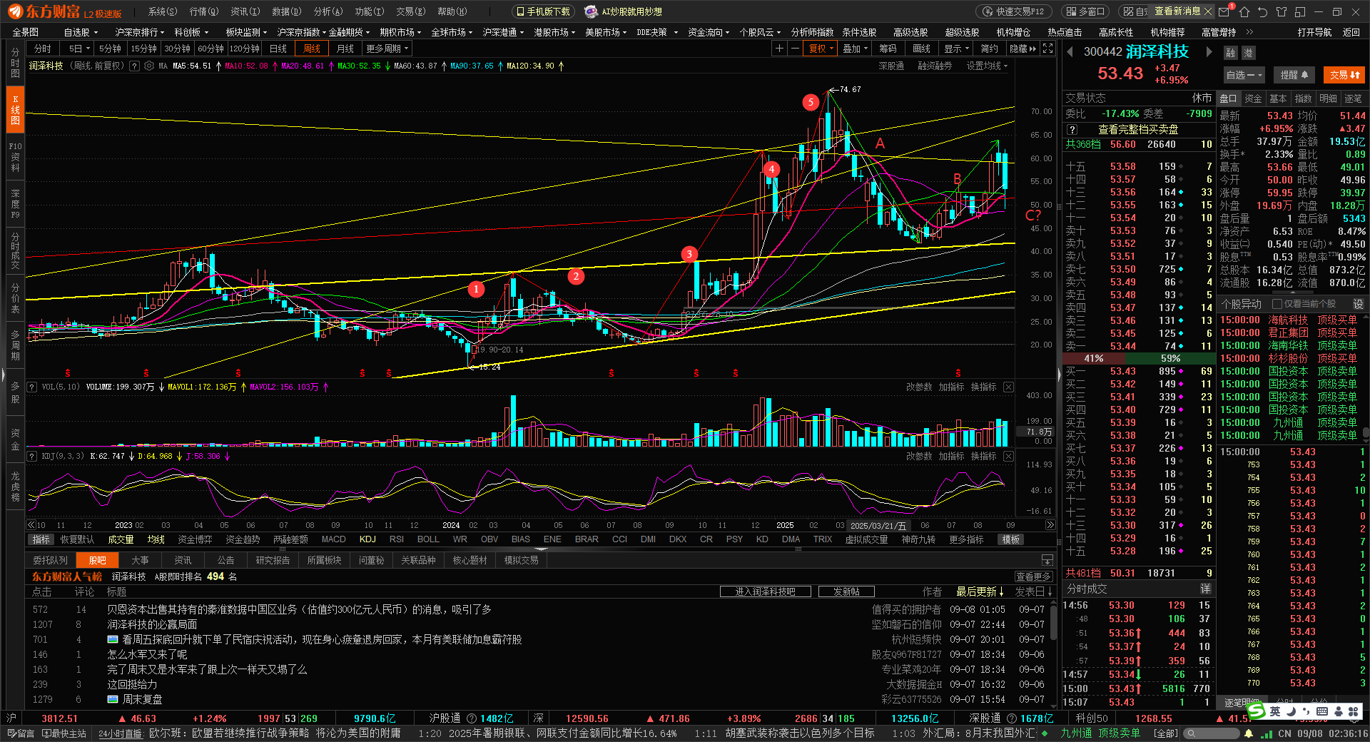Screen dimensions: 1370x742
Task: Click the buy/sell ratio bar 41% 59%
Action: (1138, 358)
